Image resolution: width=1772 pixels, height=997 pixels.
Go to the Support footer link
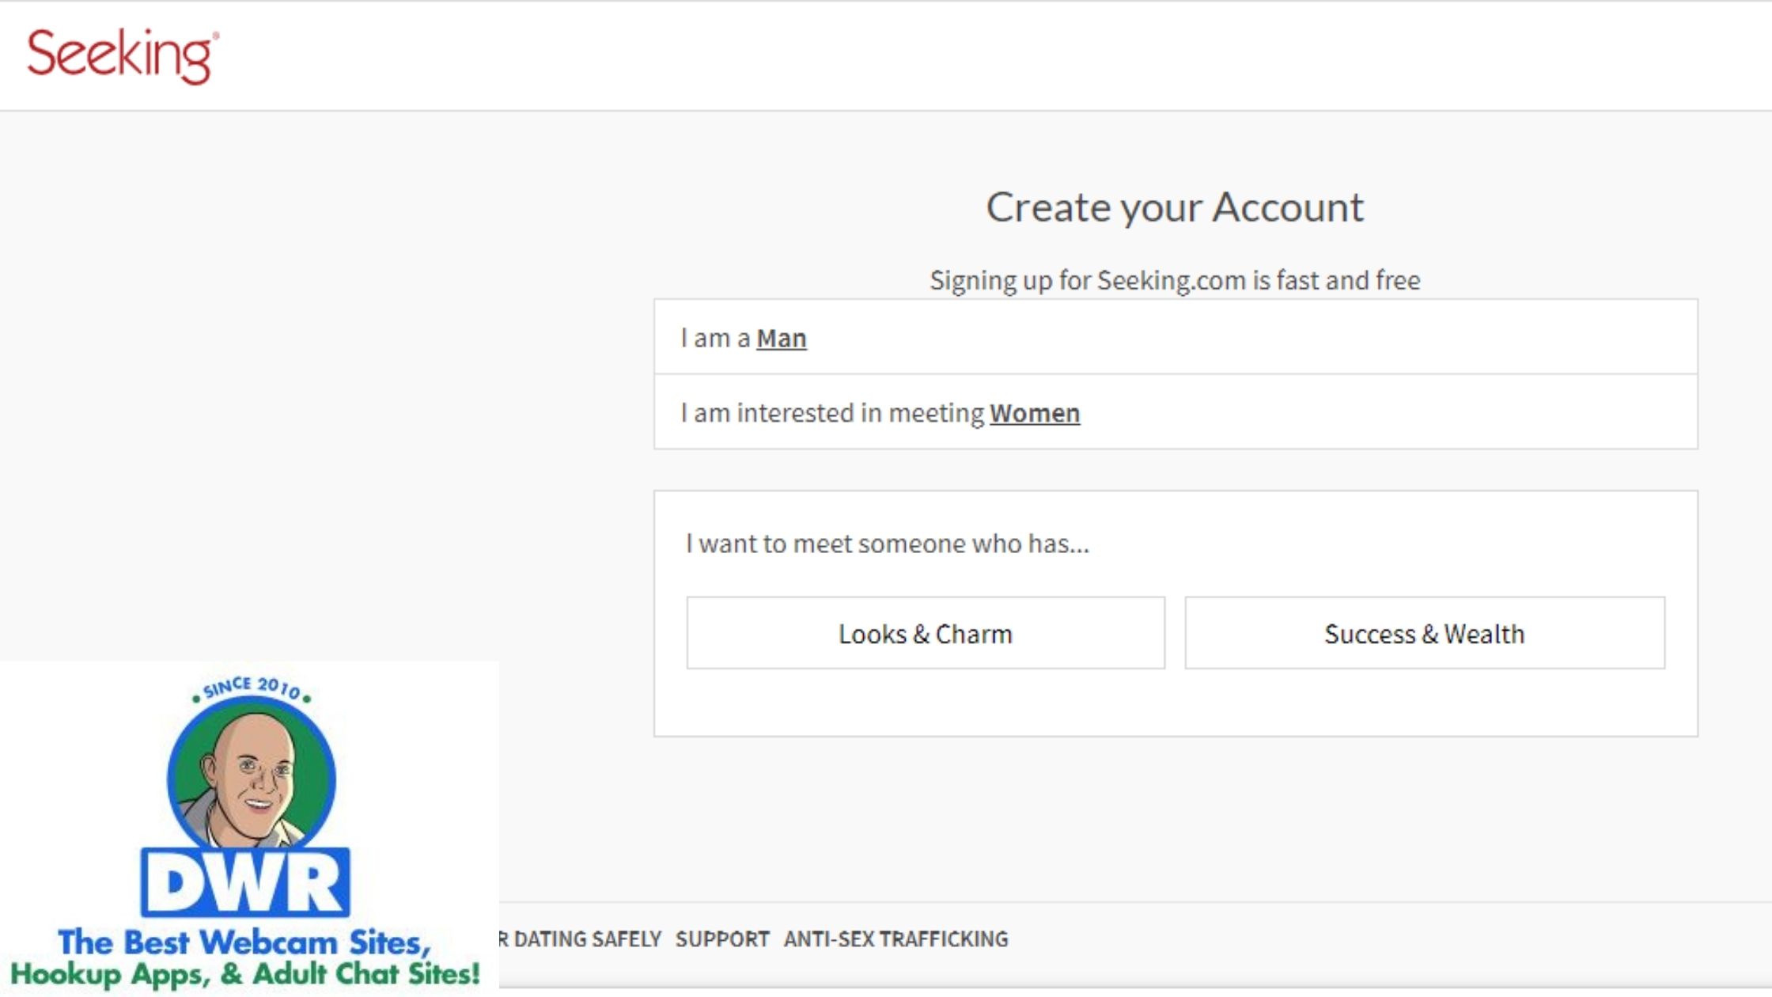(x=722, y=939)
